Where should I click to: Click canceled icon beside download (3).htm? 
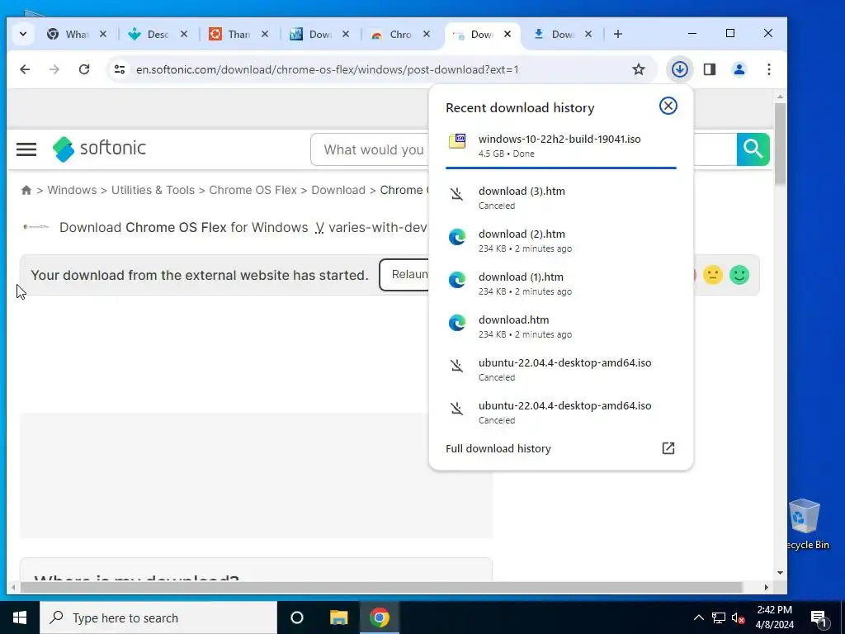point(456,194)
